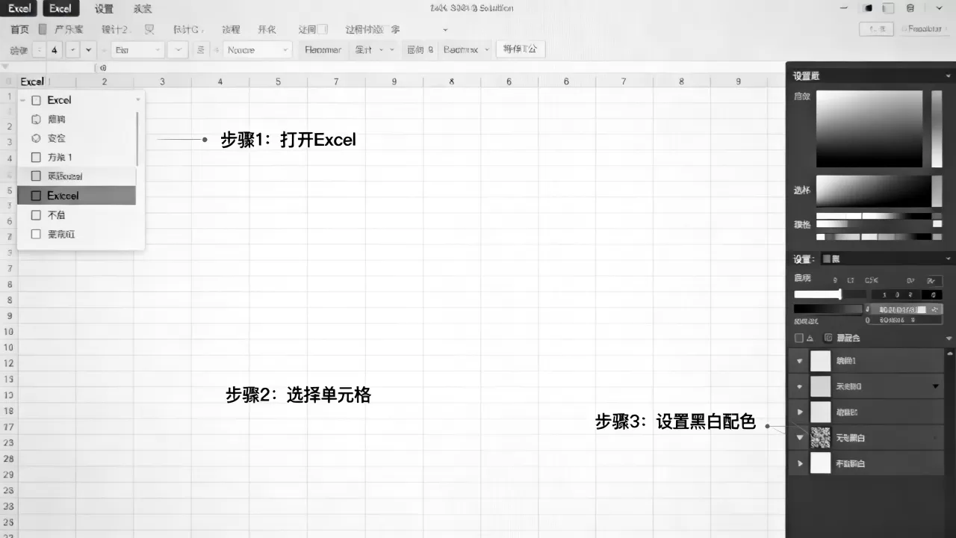Click the square icon left of 颜色 label

tap(828, 338)
